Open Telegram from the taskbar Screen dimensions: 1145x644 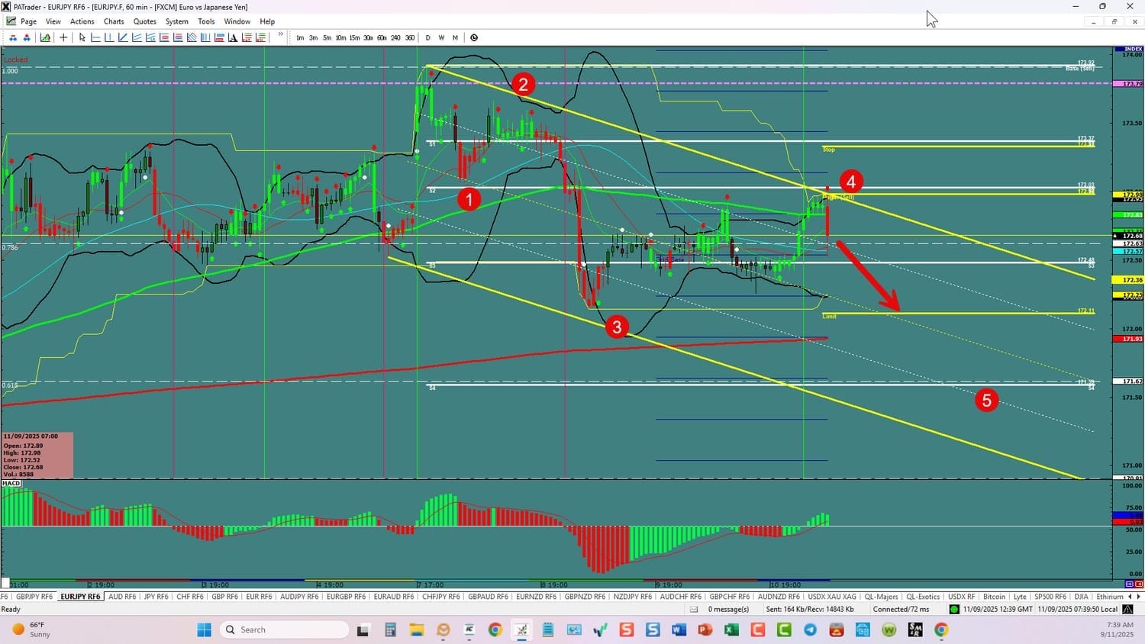tap(810, 630)
